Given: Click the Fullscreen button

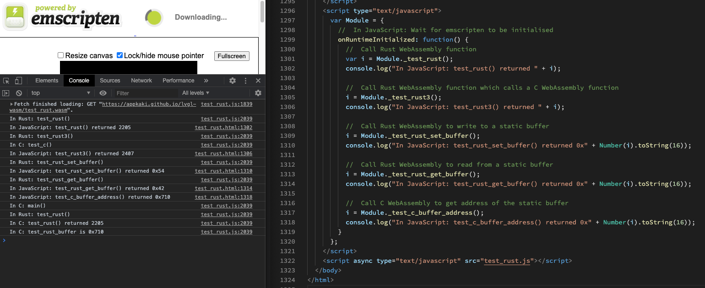Looking at the screenshot, I should point(232,56).
